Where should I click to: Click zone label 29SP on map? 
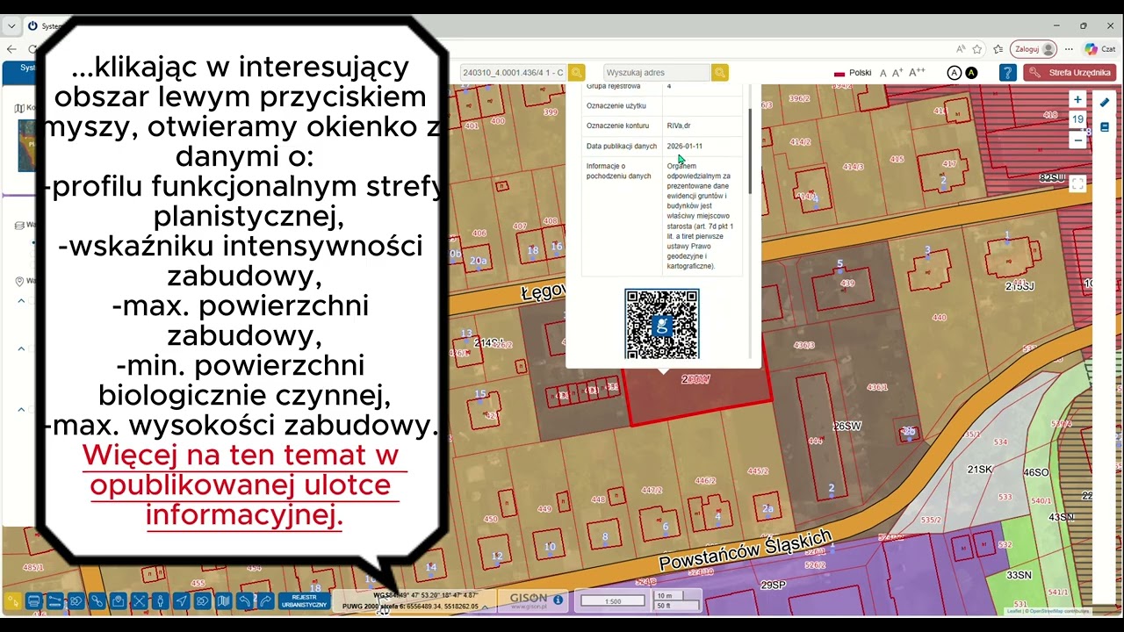pos(773,585)
